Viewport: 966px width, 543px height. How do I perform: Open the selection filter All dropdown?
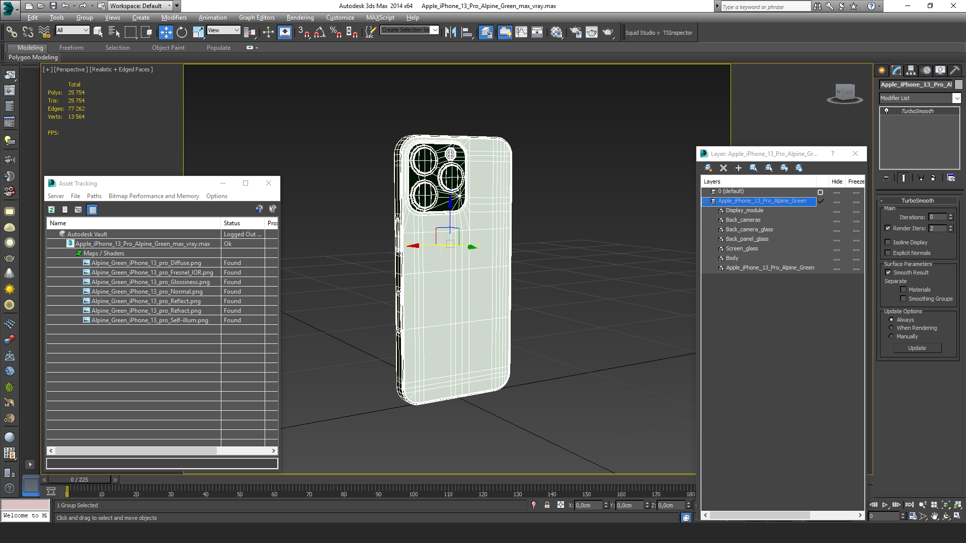click(x=72, y=30)
